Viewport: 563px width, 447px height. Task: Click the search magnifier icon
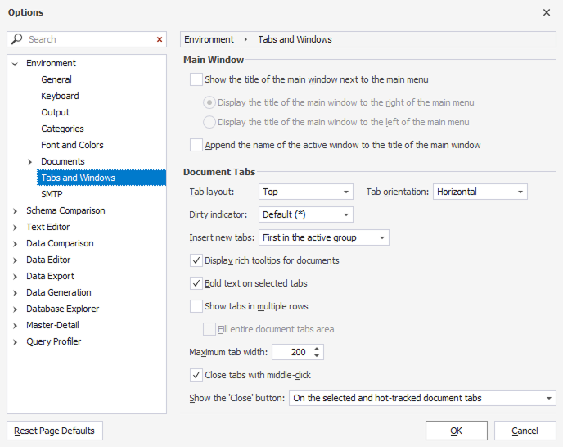click(x=16, y=38)
